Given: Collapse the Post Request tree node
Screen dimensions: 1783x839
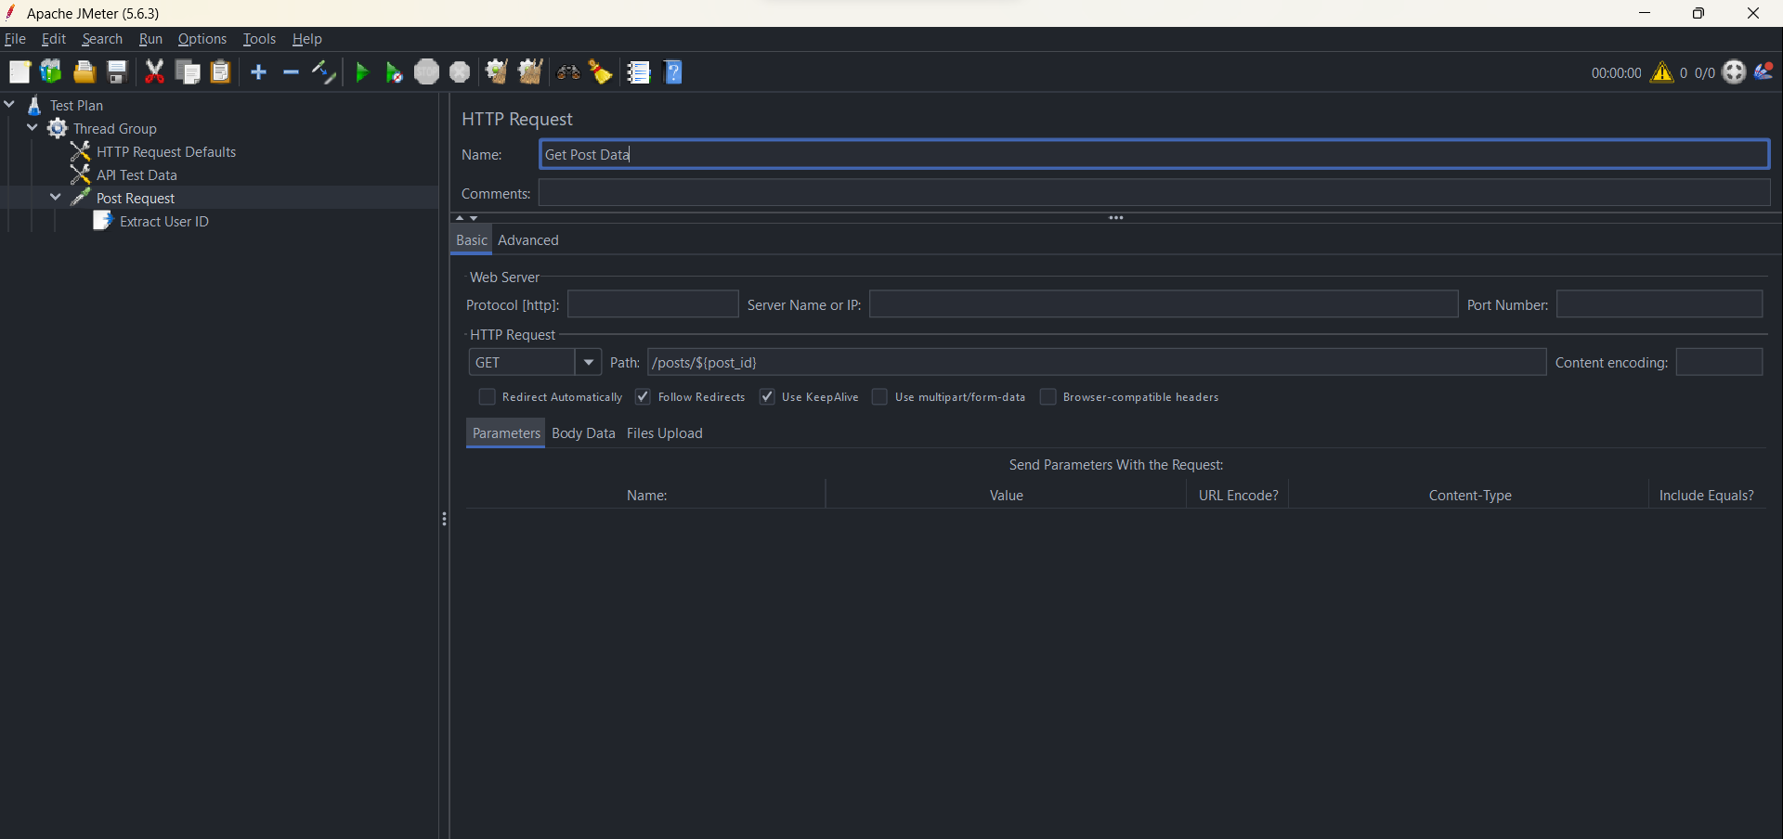Looking at the screenshot, I should (x=56, y=197).
